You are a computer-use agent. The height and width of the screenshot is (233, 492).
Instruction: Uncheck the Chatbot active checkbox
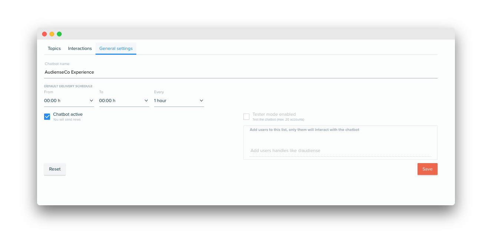click(x=47, y=117)
